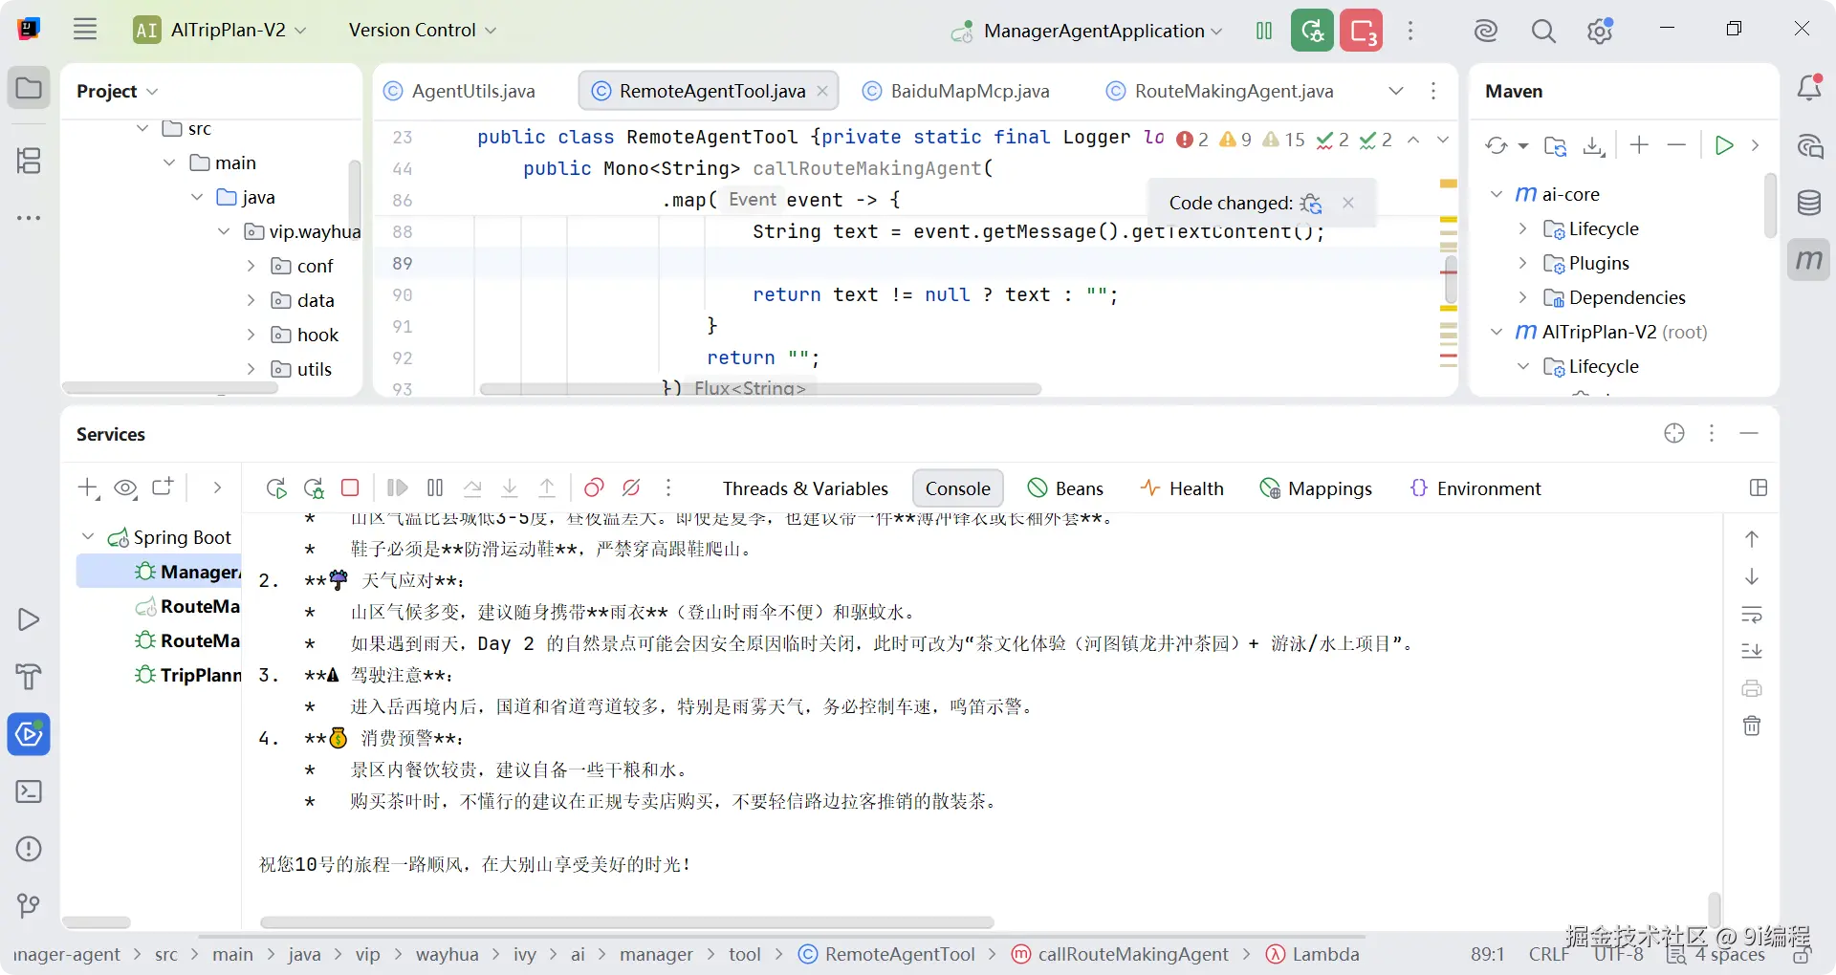Open Database tool window icon
The width and height of the screenshot is (1836, 975).
pyautogui.click(x=1809, y=203)
